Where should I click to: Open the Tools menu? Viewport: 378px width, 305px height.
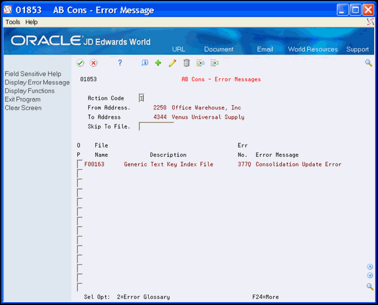click(13, 22)
